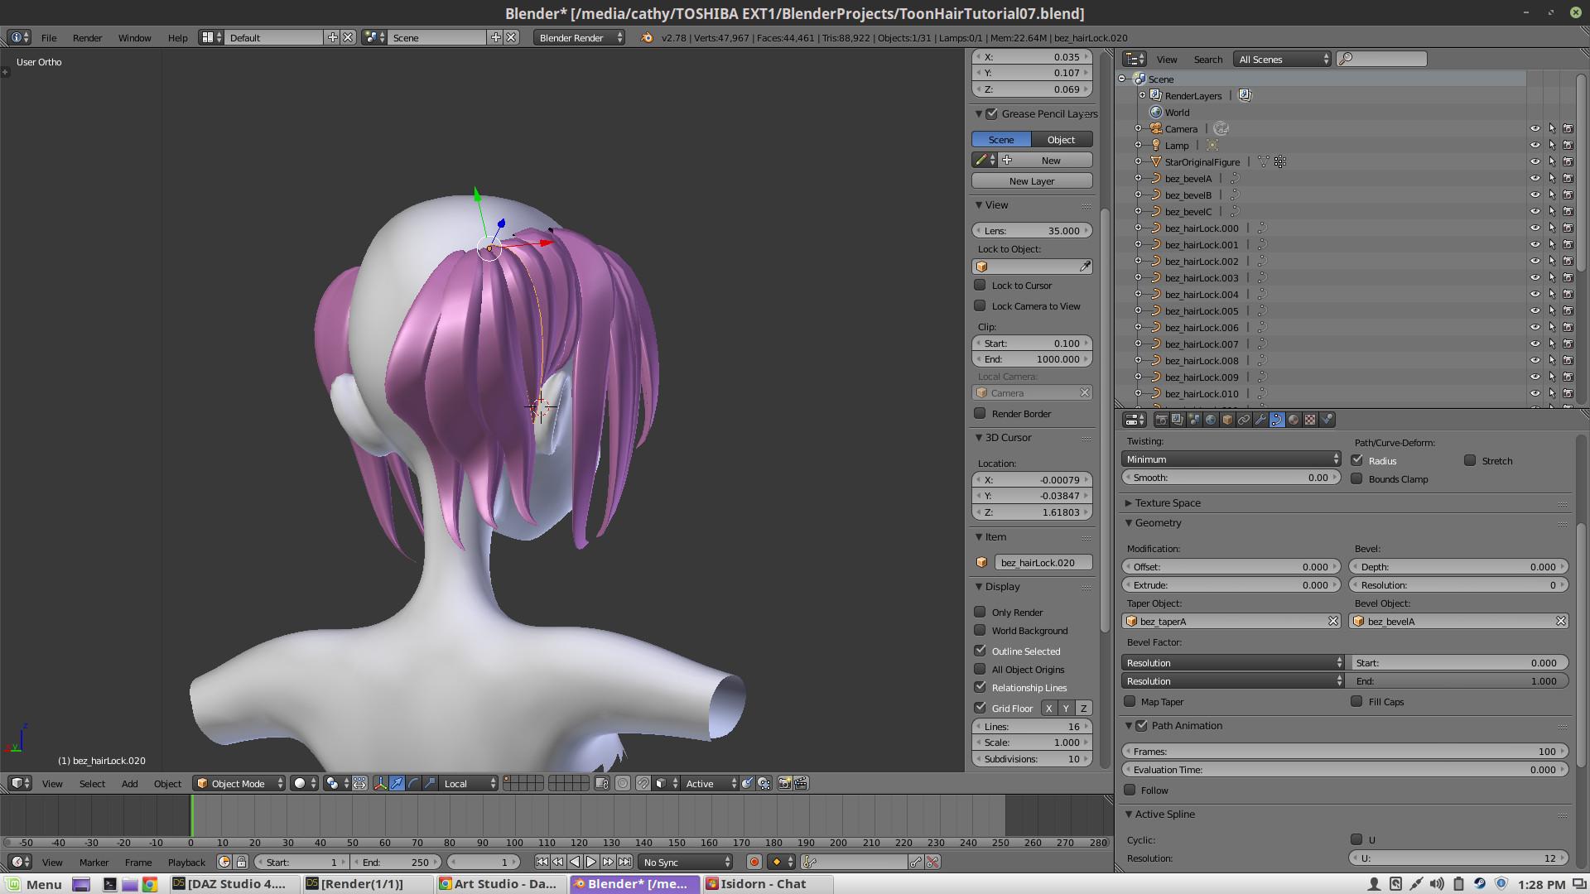Click the OpenGL render image camera icon
This screenshot has height=894, width=1590.
784,783
